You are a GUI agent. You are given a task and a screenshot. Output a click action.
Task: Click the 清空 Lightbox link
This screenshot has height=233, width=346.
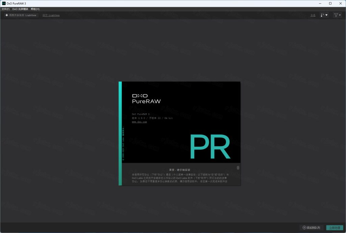pyautogui.click(x=51, y=15)
